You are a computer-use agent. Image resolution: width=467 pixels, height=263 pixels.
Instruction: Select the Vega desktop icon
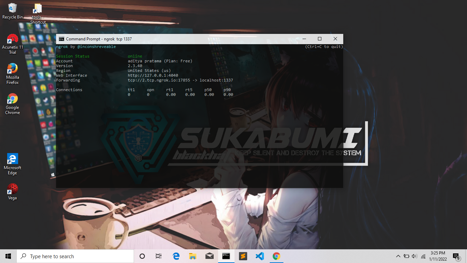point(13,192)
